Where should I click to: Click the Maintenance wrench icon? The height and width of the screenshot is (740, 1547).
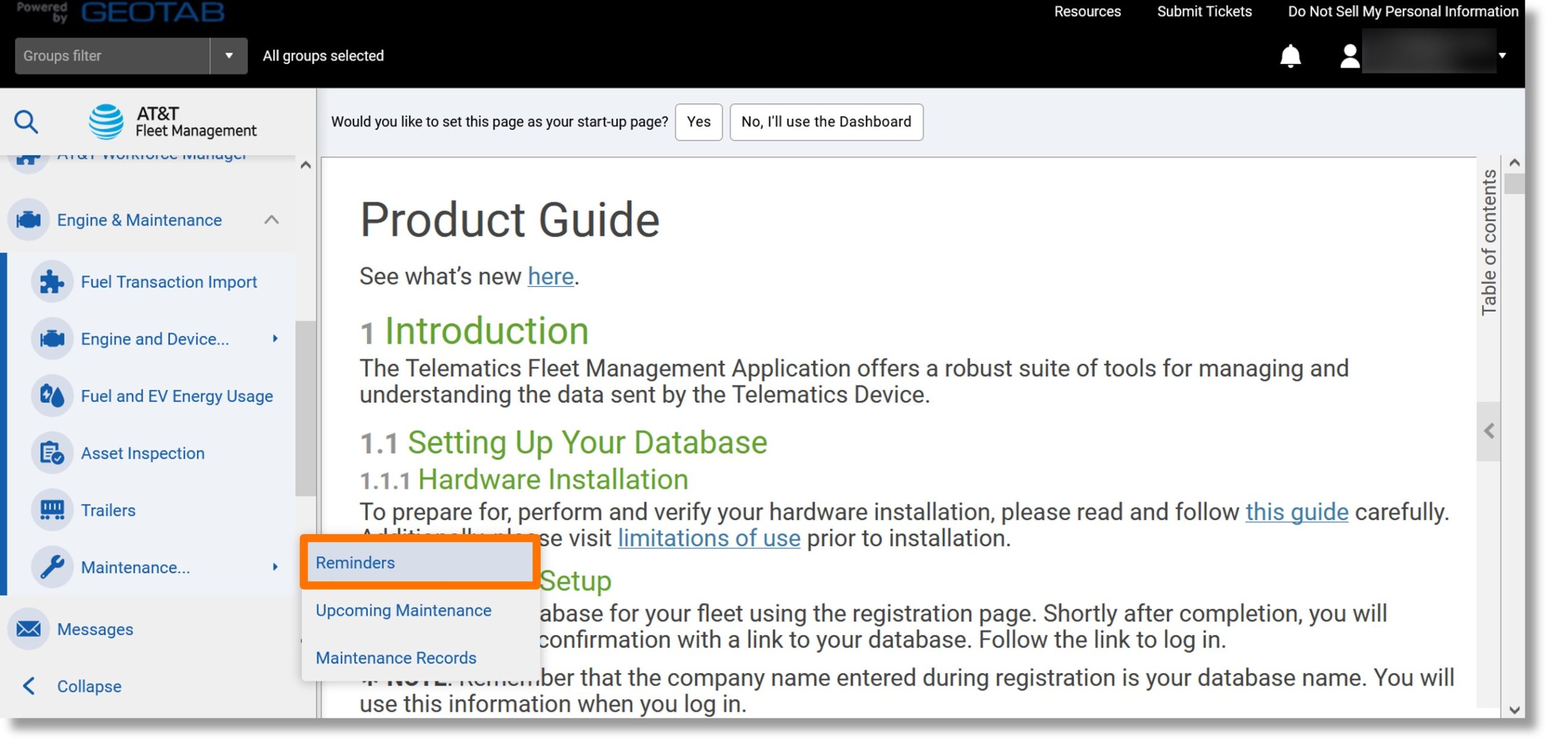tap(52, 567)
